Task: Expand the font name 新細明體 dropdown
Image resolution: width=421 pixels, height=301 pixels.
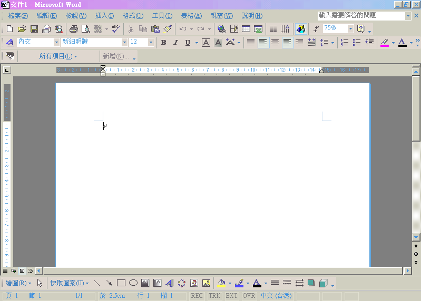Action: point(124,43)
